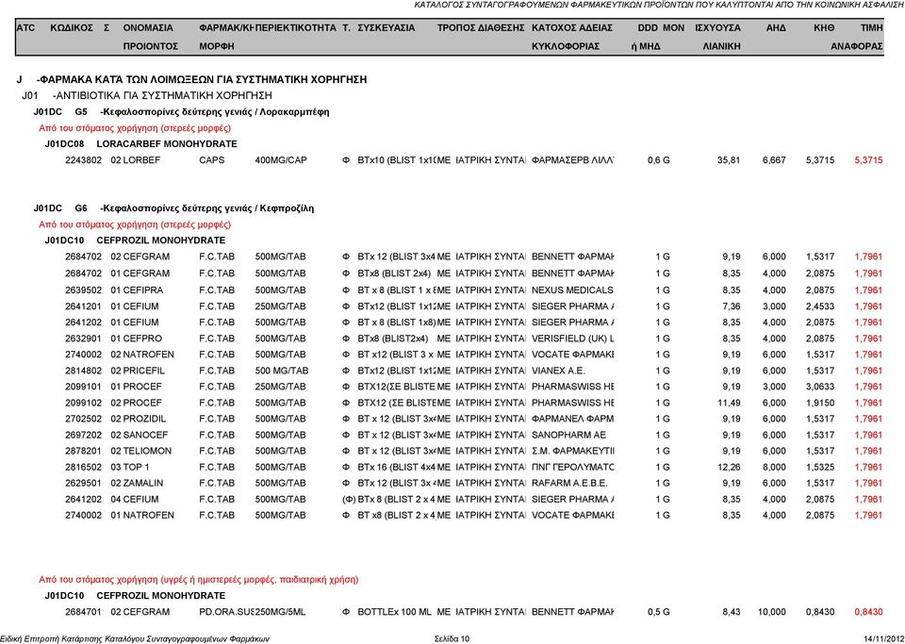905x644 pixels.
Task: Select the G6 Κεφπροζίλη group heading
Action: click(173, 208)
